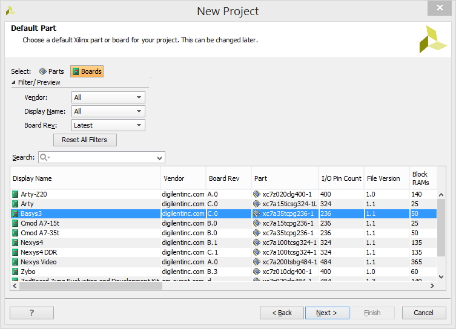Sort by Board Rev column header
Image resolution: width=456 pixels, height=329 pixels.
point(228,178)
